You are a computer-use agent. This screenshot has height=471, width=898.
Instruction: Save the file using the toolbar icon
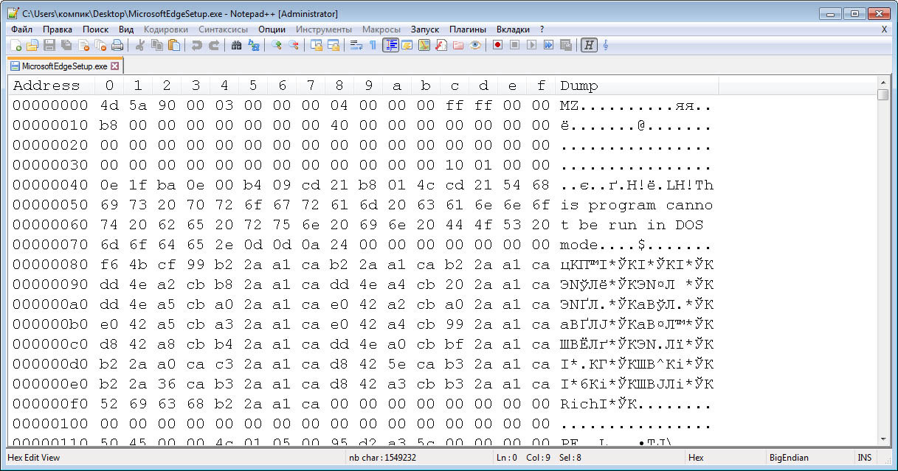click(x=49, y=45)
